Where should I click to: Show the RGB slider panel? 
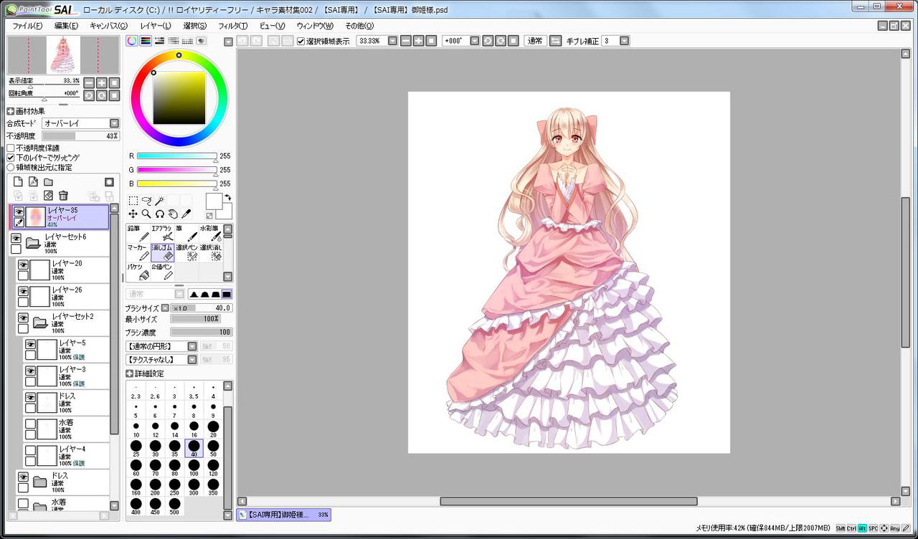tap(146, 41)
